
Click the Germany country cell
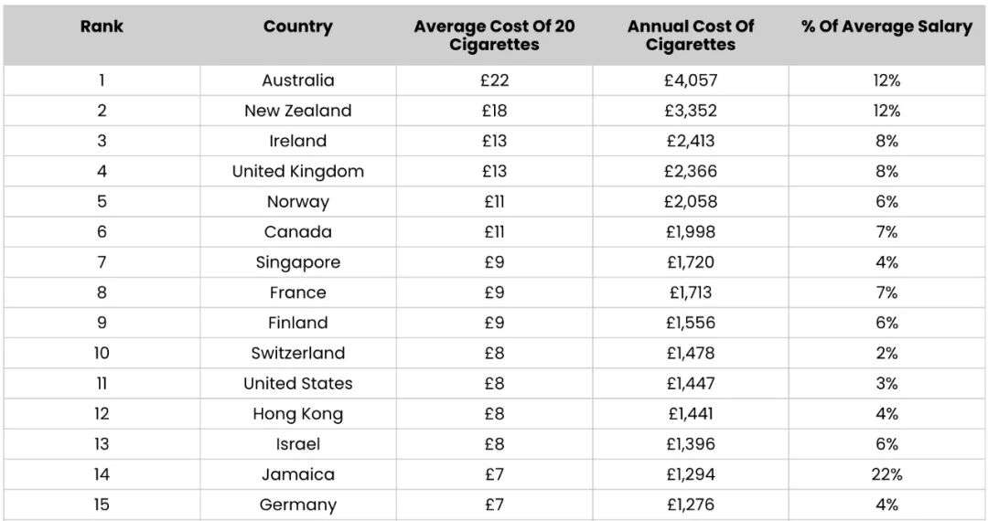pyautogui.click(x=297, y=505)
